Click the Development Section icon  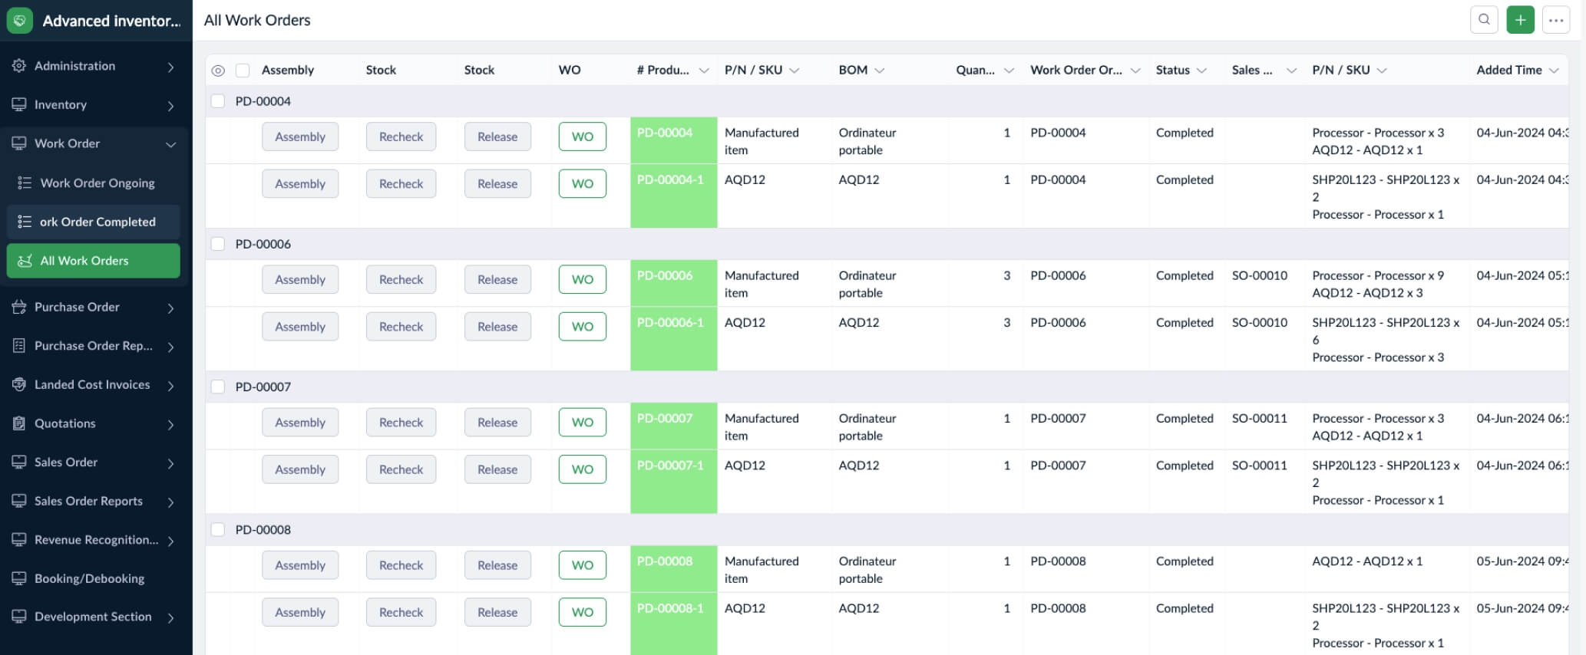click(x=19, y=617)
